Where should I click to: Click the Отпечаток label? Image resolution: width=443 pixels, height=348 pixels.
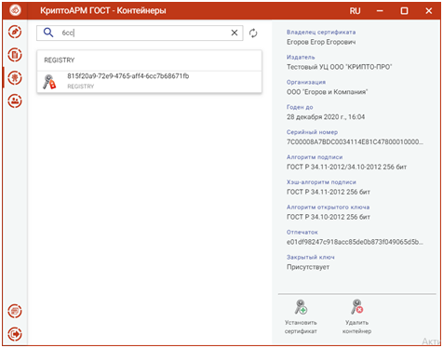pos(302,232)
